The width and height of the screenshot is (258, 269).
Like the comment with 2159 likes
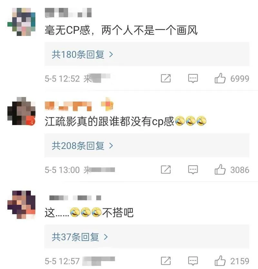220,261
